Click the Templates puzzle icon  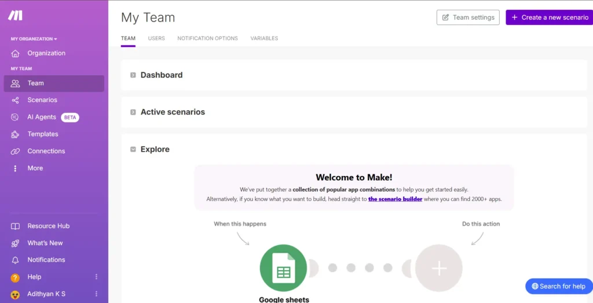point(15,134)
